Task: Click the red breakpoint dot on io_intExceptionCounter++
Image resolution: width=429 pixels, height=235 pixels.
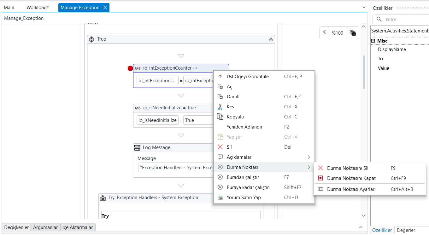Action: 130,68
